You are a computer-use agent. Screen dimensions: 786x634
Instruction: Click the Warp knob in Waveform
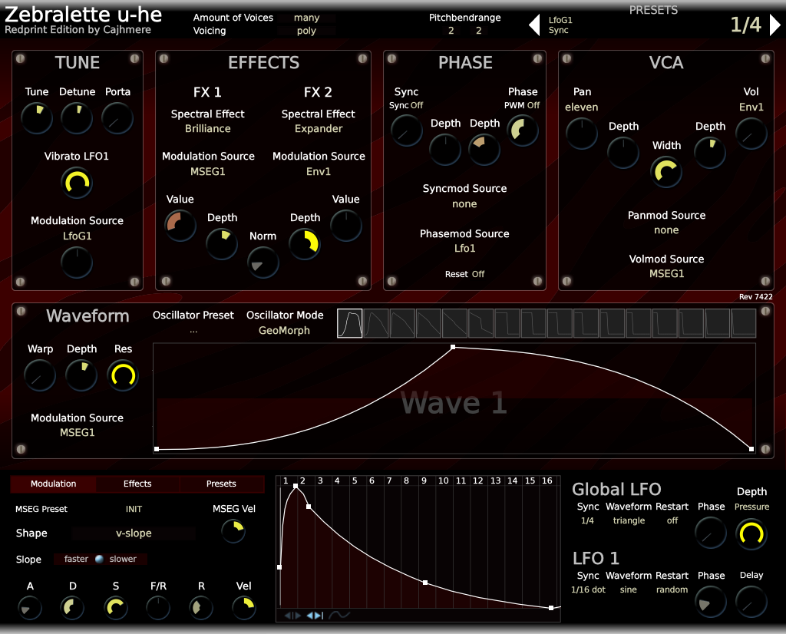coord(40,375)
